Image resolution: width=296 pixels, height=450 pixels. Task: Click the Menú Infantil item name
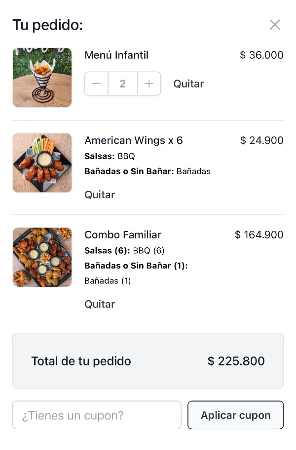click(116, 55)
